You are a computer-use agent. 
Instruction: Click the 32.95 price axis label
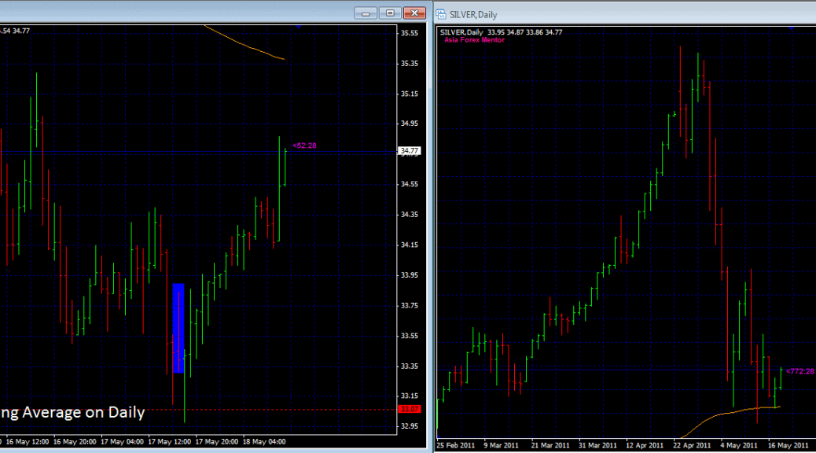(x=409, y=426)
